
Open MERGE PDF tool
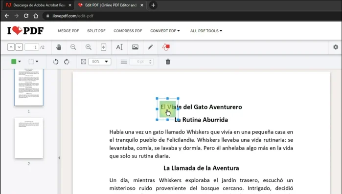(x=68, y=31)
